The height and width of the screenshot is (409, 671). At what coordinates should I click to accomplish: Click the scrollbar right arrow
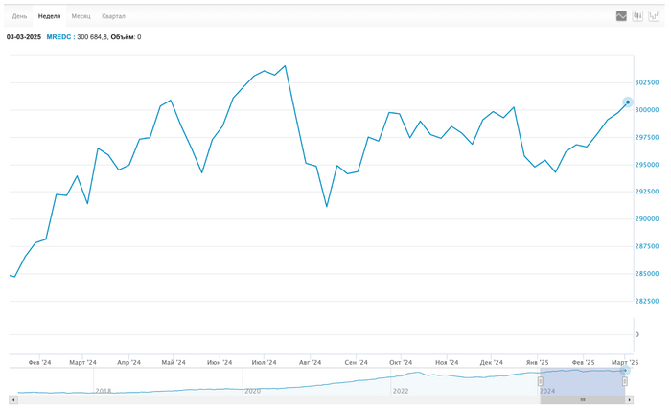coord(658,399)
